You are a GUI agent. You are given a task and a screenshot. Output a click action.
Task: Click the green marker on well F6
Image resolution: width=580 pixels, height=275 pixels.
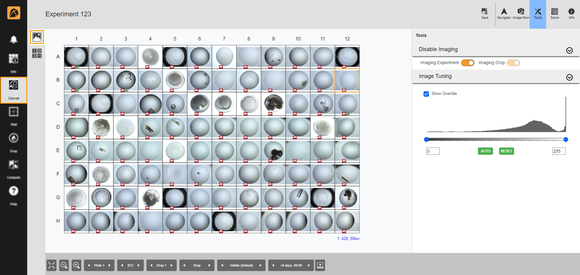(200, 184)
